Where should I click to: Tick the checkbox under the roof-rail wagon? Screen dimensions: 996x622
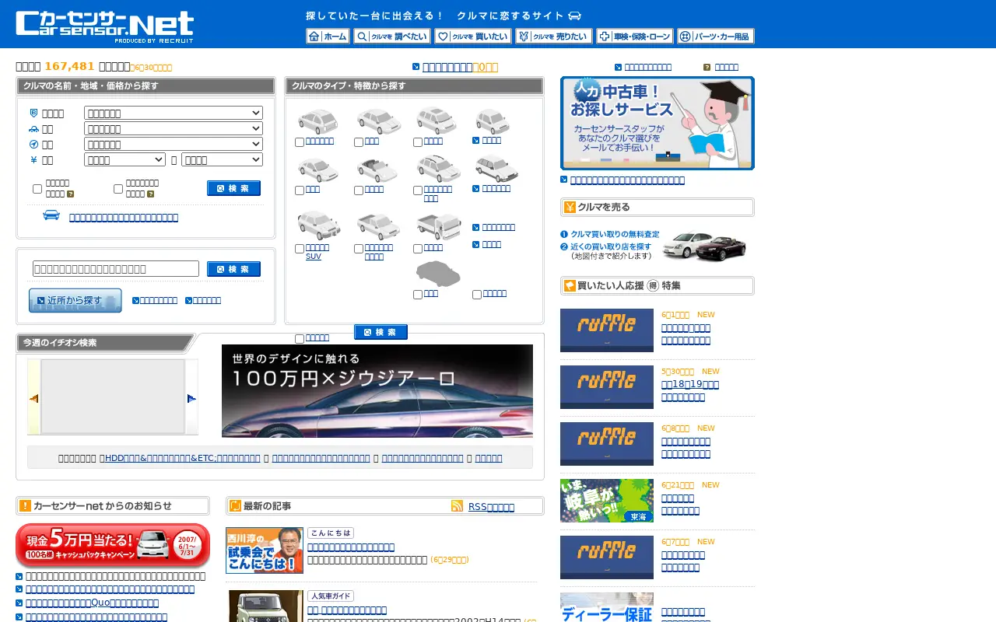click(x=418, y=190)
